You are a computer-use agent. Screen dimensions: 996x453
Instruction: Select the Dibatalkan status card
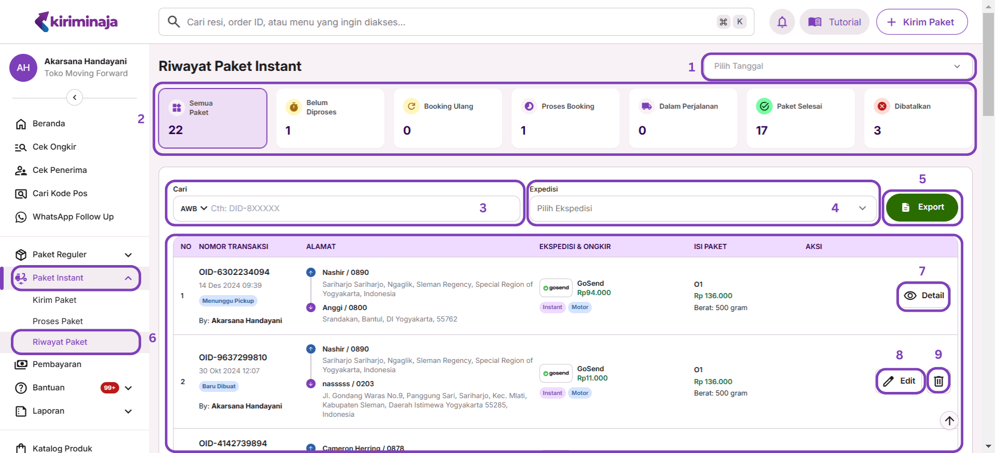918,118
